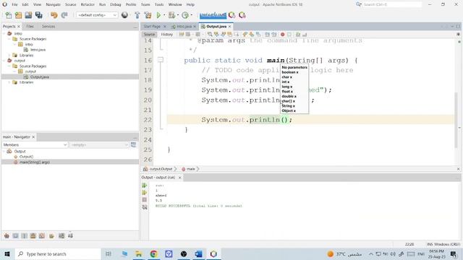Click the Debug Project toolbar icon
463x260 pixels.
(171, 15)
